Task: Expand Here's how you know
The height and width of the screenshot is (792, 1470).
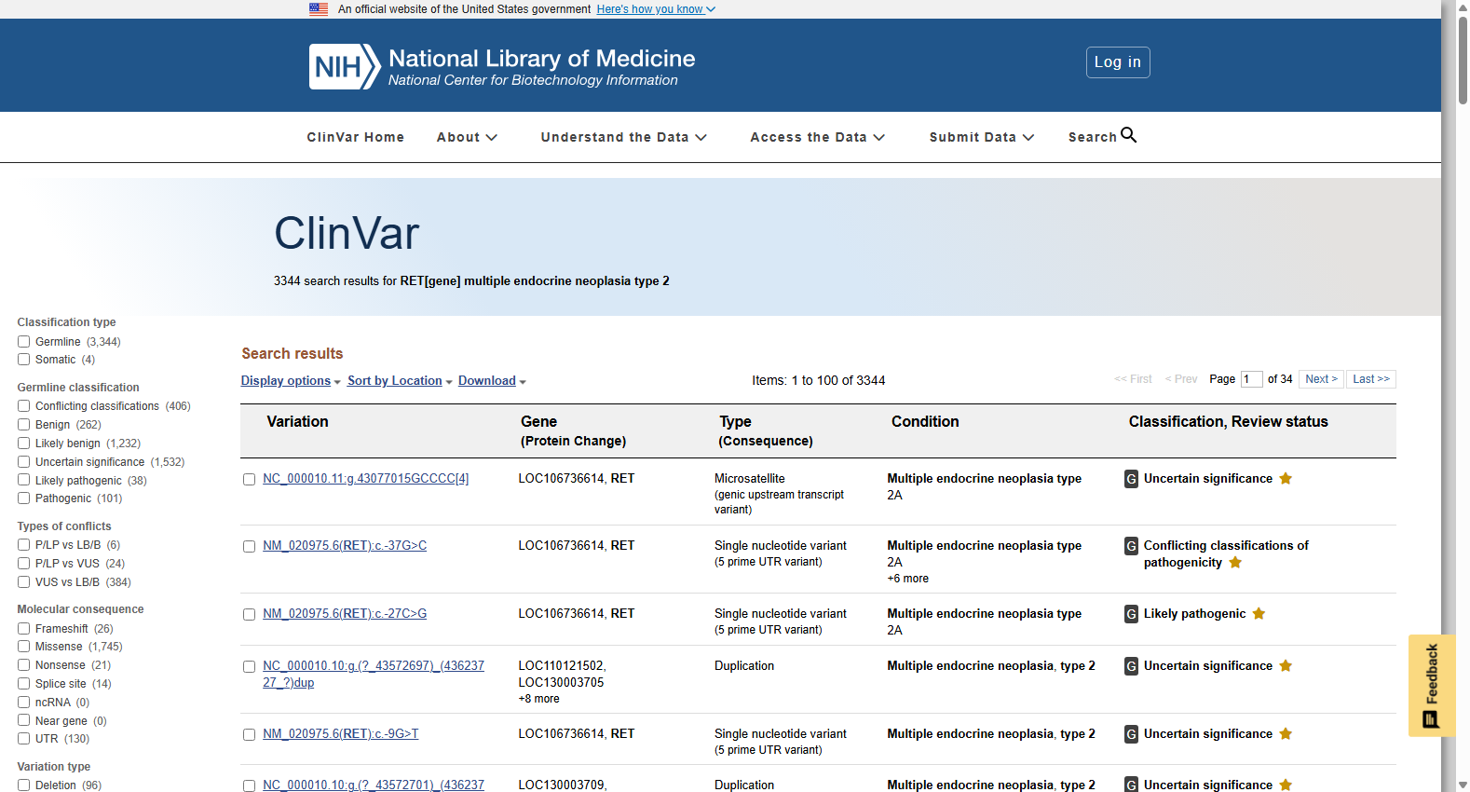Action: pos(656,9)
